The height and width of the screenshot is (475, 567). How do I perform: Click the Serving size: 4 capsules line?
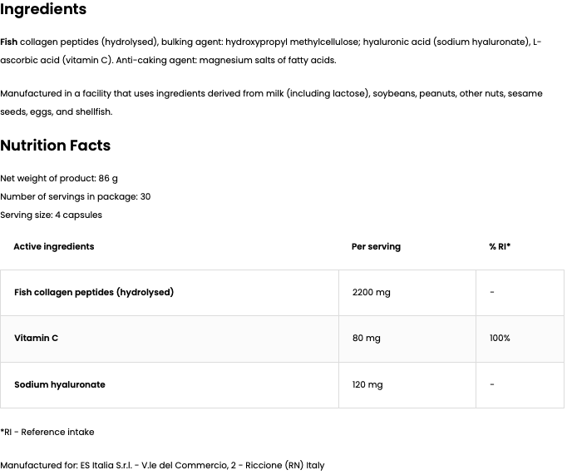tap(51, 215)
